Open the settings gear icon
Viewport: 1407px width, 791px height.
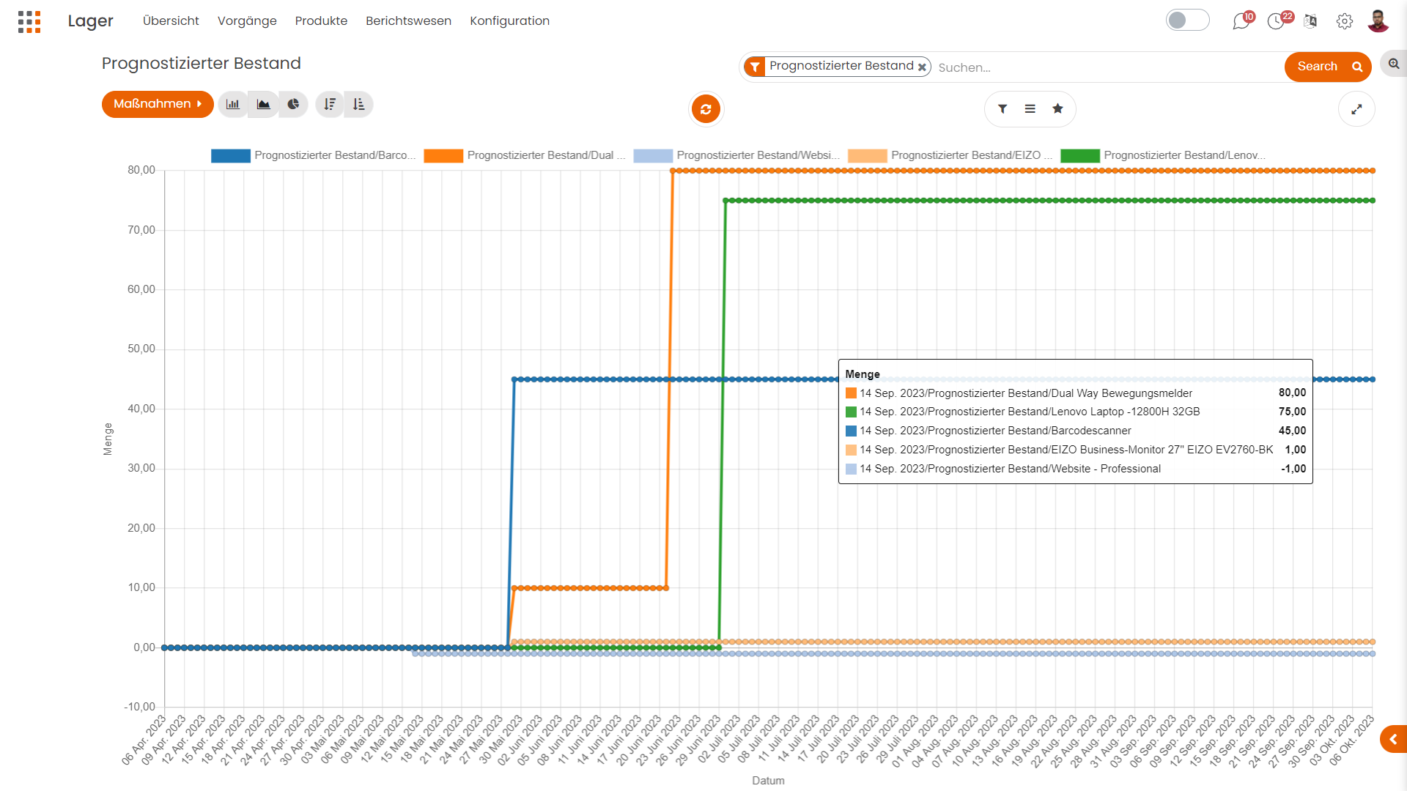[1344, 21]
